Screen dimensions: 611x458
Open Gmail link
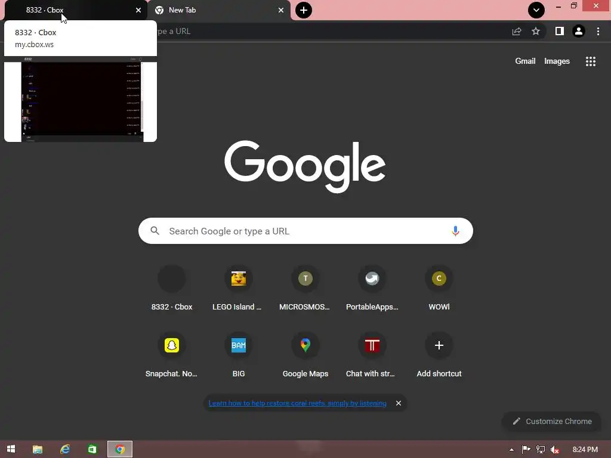525,61
